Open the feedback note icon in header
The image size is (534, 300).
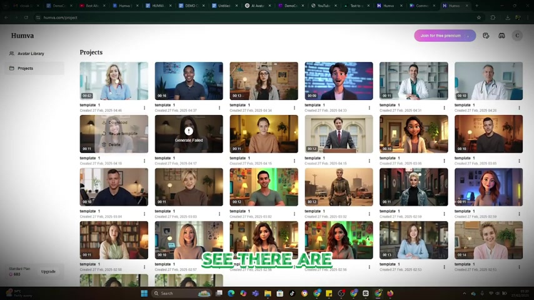click(x=486, y=36)
